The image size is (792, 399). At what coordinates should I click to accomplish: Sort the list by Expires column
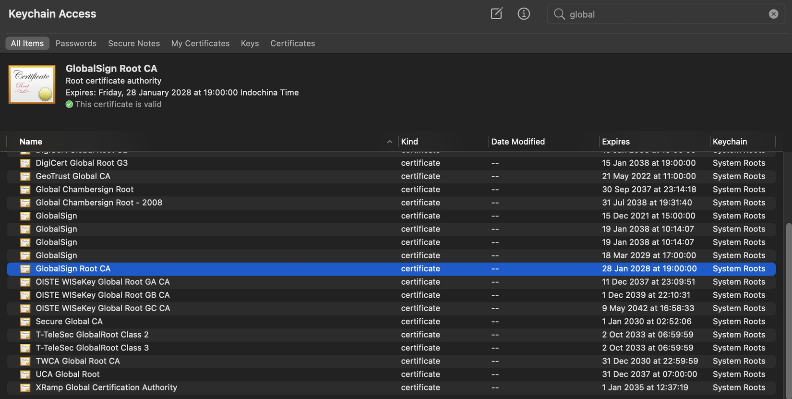(616, 142)
